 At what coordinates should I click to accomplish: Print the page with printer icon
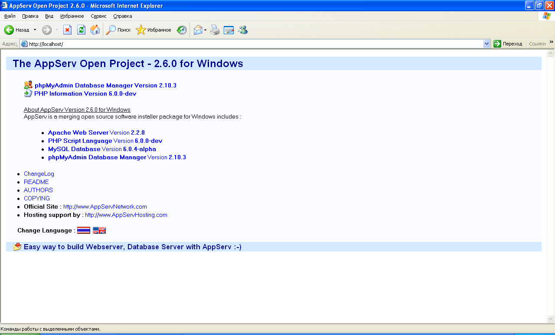pyautogui.click(x=215, y=30)
